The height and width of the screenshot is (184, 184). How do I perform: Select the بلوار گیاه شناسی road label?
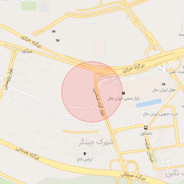pyautogui.click(x=99, y=102)
